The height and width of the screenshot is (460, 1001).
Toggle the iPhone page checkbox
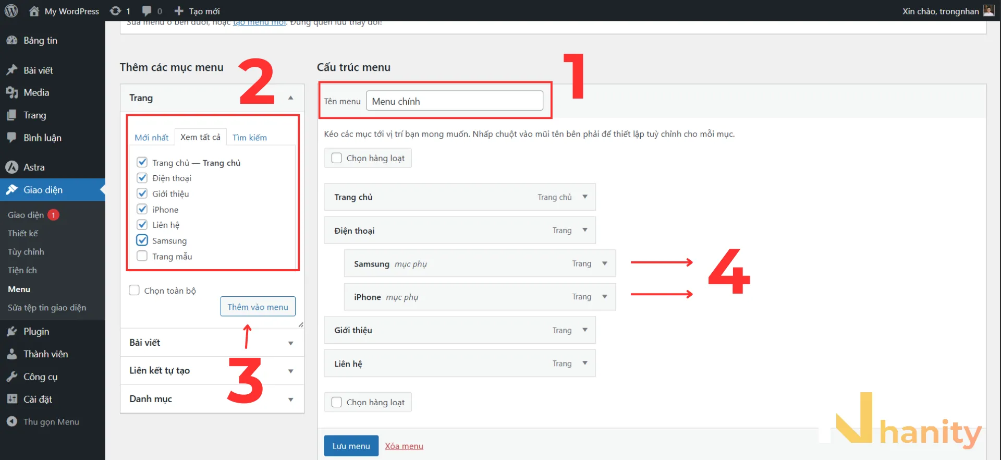click(142, 209)
